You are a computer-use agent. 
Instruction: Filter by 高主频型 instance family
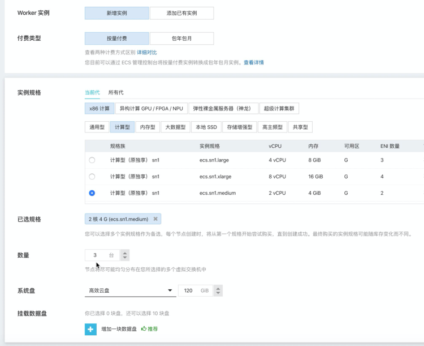point(272,127)
